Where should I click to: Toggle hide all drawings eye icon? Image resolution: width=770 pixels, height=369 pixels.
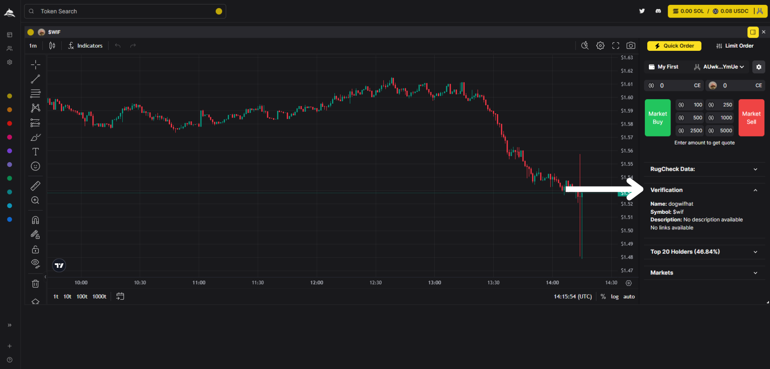tap(35, 263)
